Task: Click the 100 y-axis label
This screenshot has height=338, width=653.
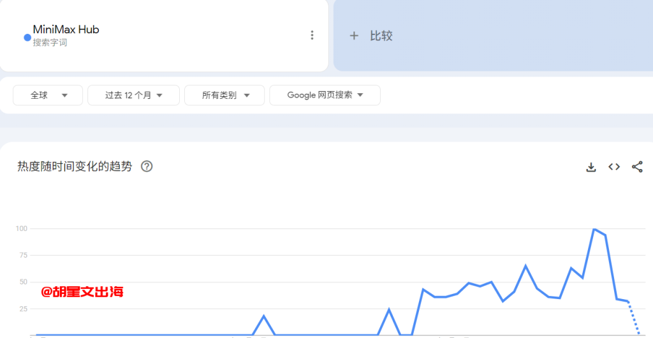Action: [22, 228]
